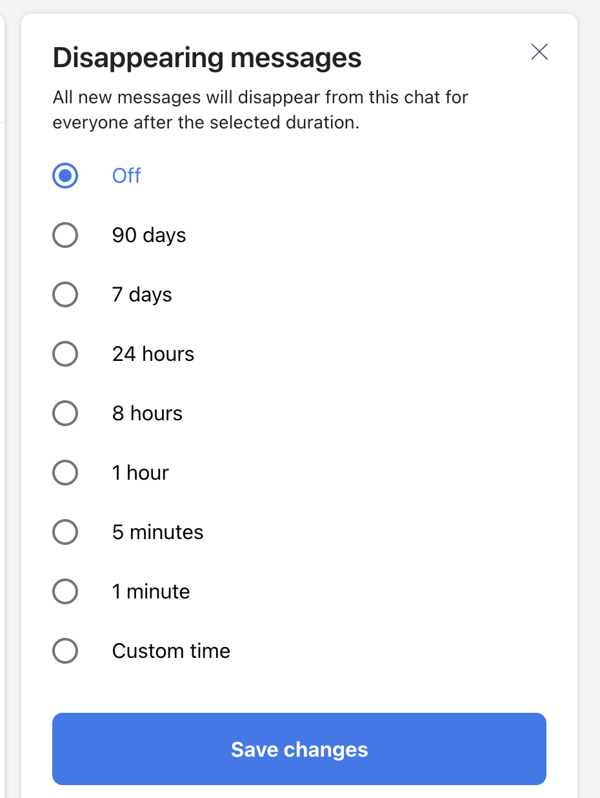
Task: Click the "5 minutes" label text
Action: click(157, 532)
